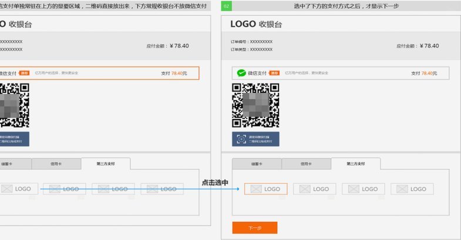Click gray slogan text in right WeChat row
The height and width of the screenshot is (240, 461).
(307, 73)
